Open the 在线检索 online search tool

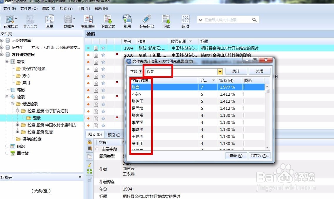10,21
